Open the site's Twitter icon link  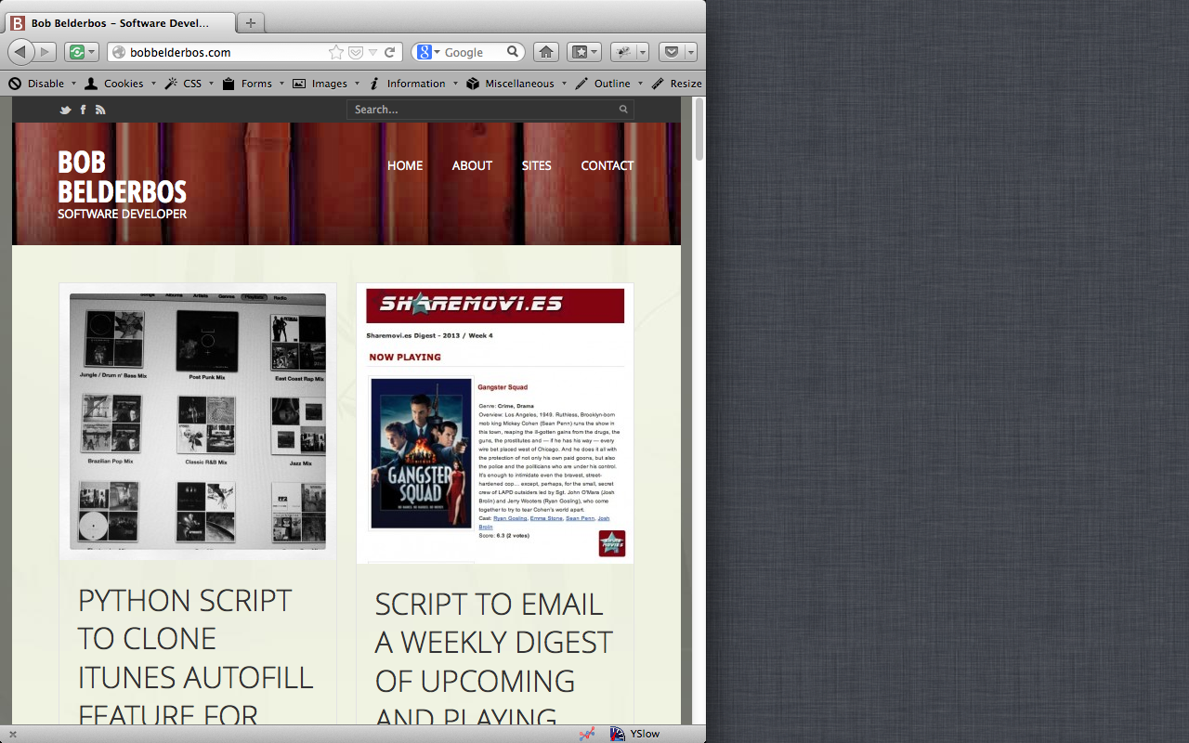tap(65, 110)
